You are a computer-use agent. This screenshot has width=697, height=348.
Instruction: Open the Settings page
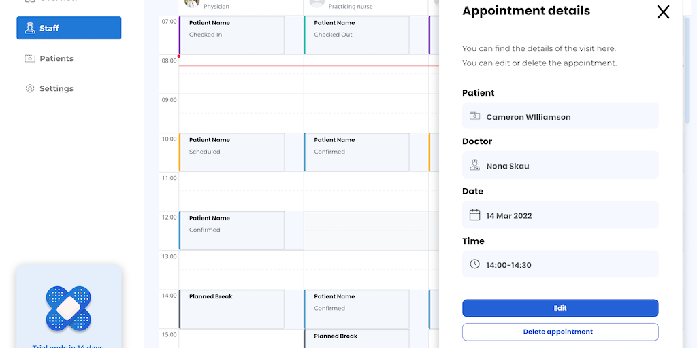tap(56, 88)
